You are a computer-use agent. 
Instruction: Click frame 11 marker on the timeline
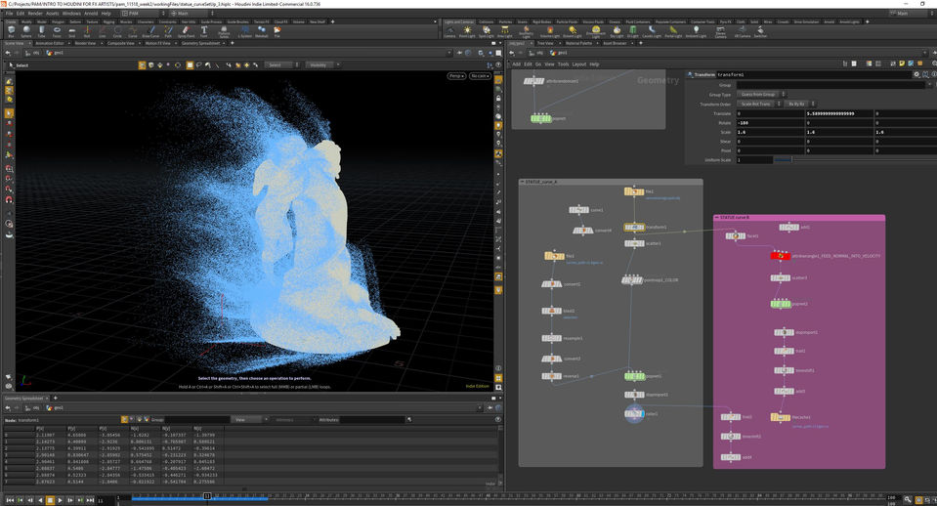pyautogui.click(x=207, y=496)
